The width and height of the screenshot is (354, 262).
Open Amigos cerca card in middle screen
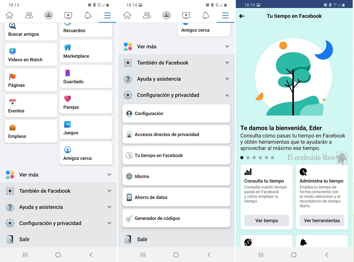[204, 30]
